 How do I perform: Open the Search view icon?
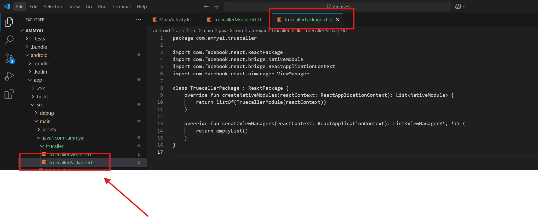pos(9,40)
